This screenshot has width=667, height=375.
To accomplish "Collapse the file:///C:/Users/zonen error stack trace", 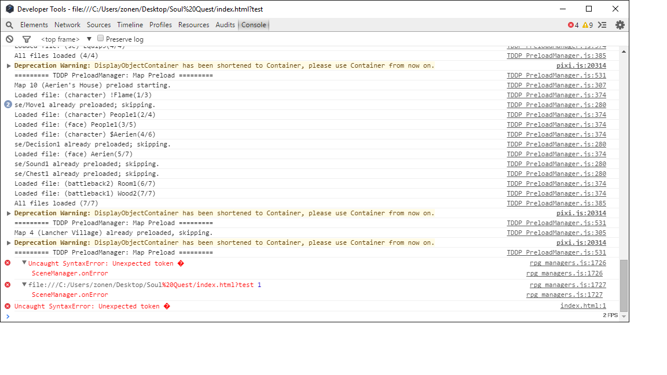I will pyautogui.click(x=24, y=285).
